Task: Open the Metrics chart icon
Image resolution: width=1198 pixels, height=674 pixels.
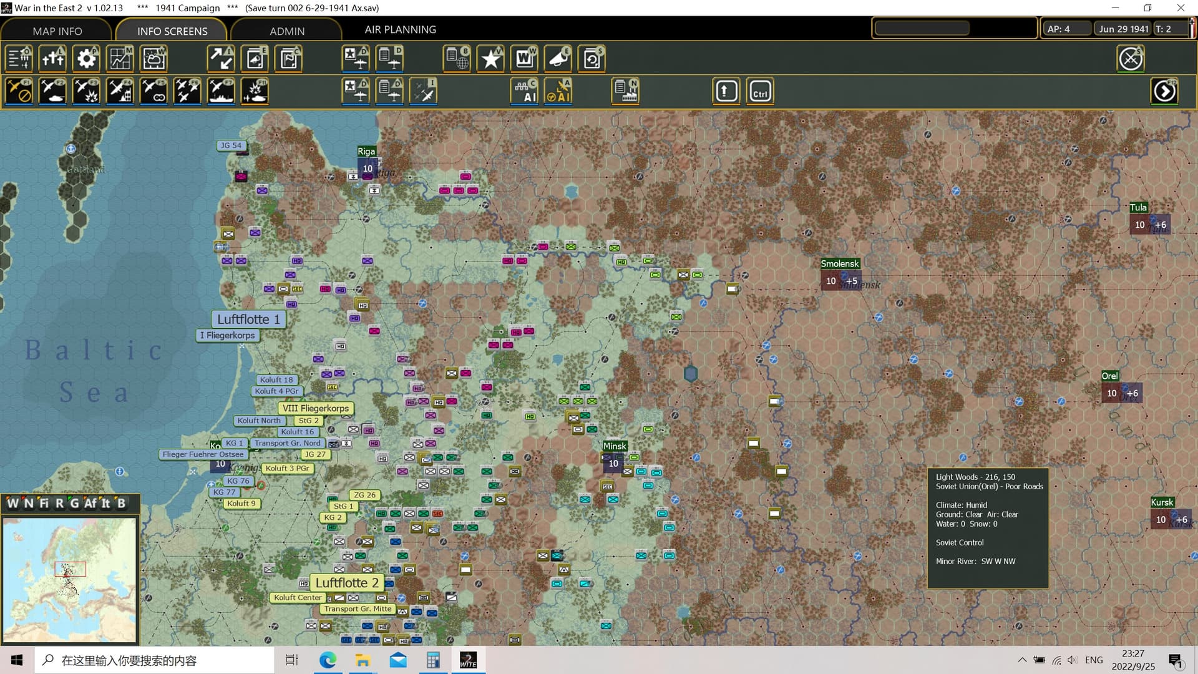Action: pos(120,59)
